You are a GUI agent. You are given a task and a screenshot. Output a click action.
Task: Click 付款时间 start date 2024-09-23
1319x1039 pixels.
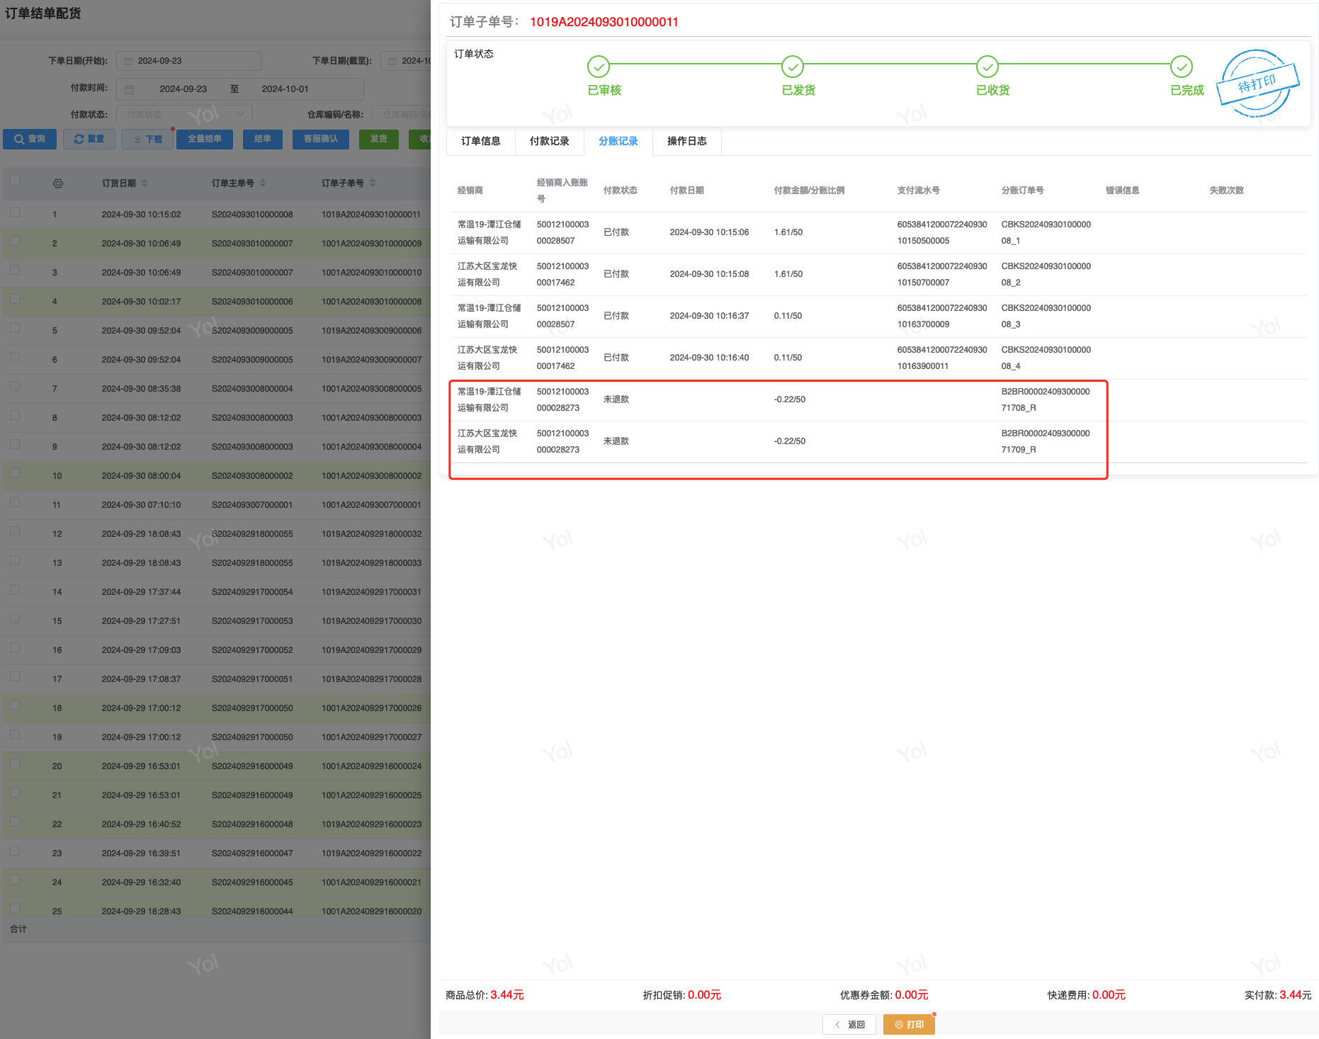click(x=183, y=89)
